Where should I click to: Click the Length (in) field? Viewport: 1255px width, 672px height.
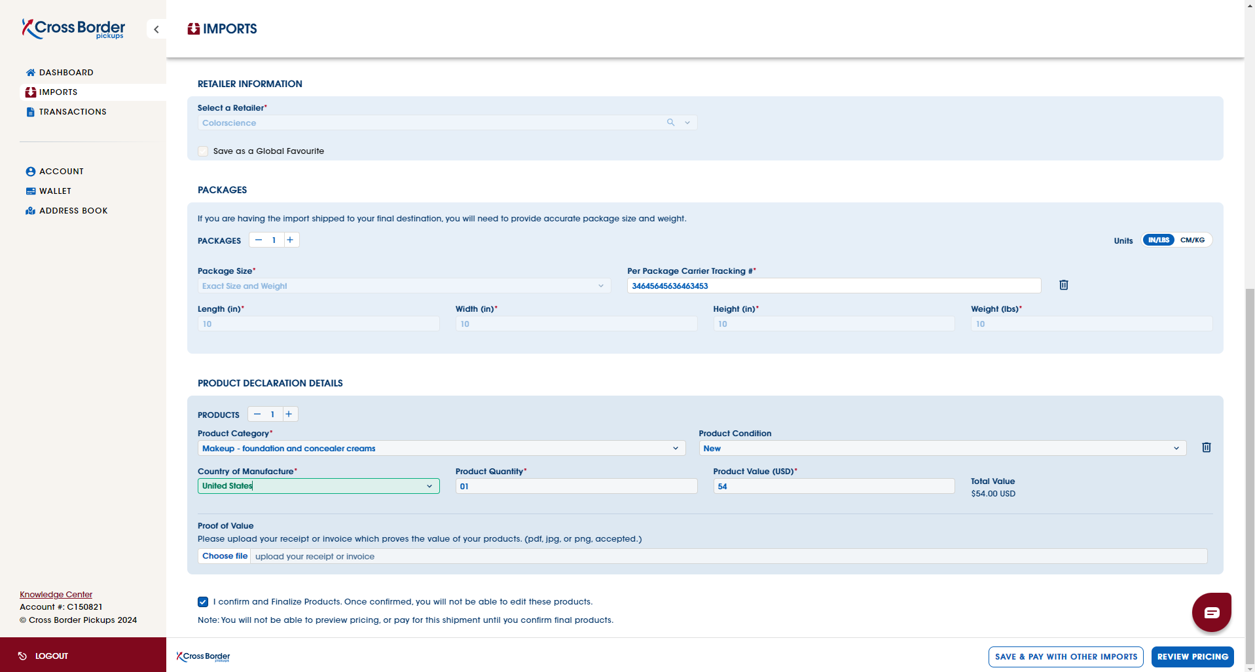[x=318, y=324]
